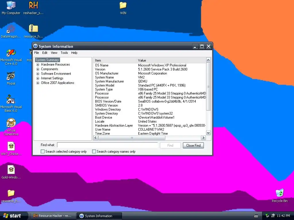Image resolution: width=294 pixels, height=220 pixels.
Task: Click the Item column header
Action: 115,60
